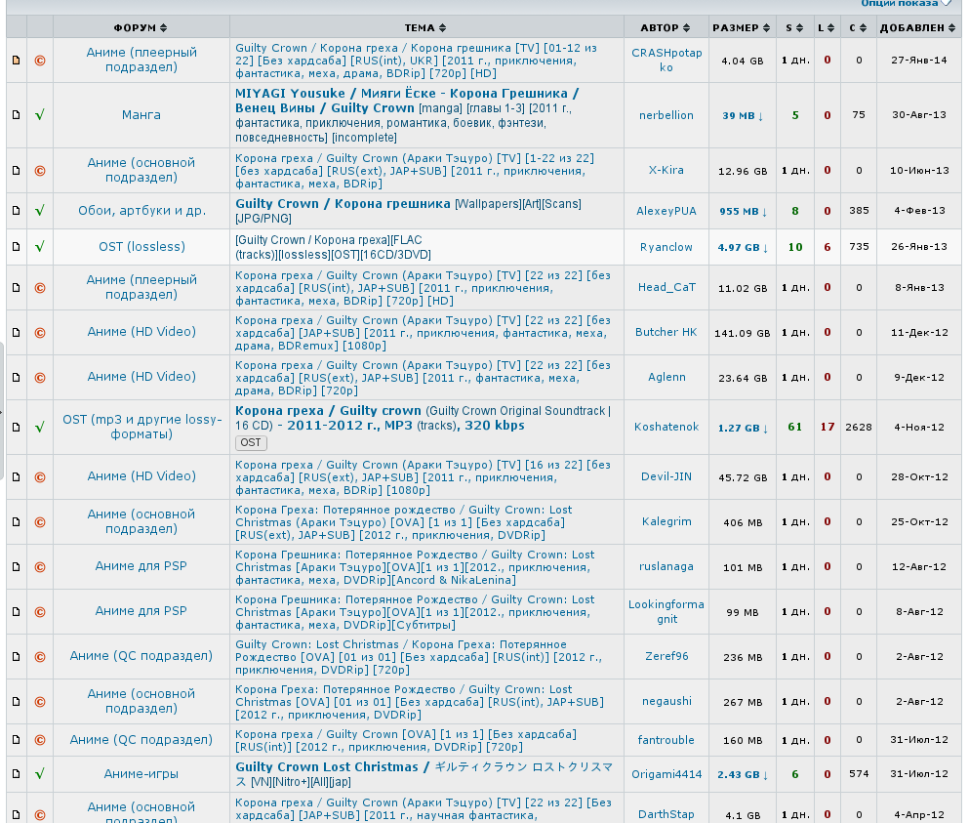This screenshot has width=969, height=823.
Task: Sort table by ТЕМА column
Action: point(425,28)
